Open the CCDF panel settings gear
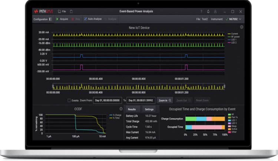Screen dimensions: 278x161 tap(121, 109)
